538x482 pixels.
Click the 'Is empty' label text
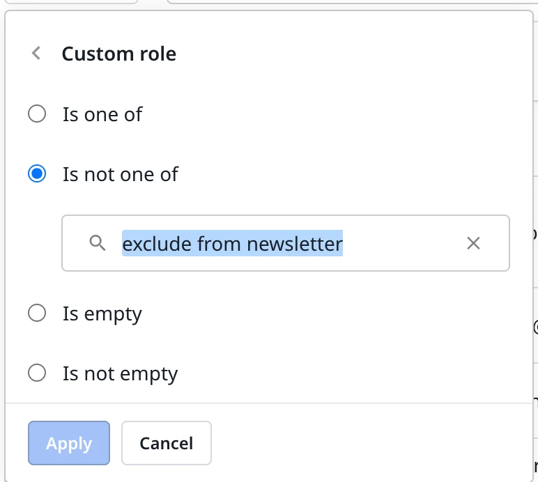pos(102,314)
